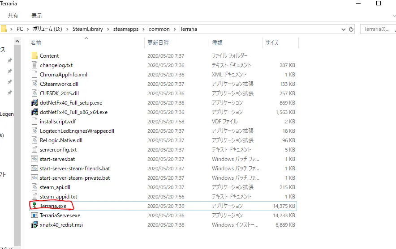Click the serverconfig.txt file icon

34,149
